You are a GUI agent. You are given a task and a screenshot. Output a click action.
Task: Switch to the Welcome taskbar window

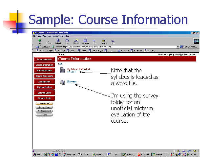(129, 154)
